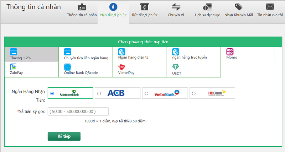Select Online Bank QRcode method

(x=85, y=70)
